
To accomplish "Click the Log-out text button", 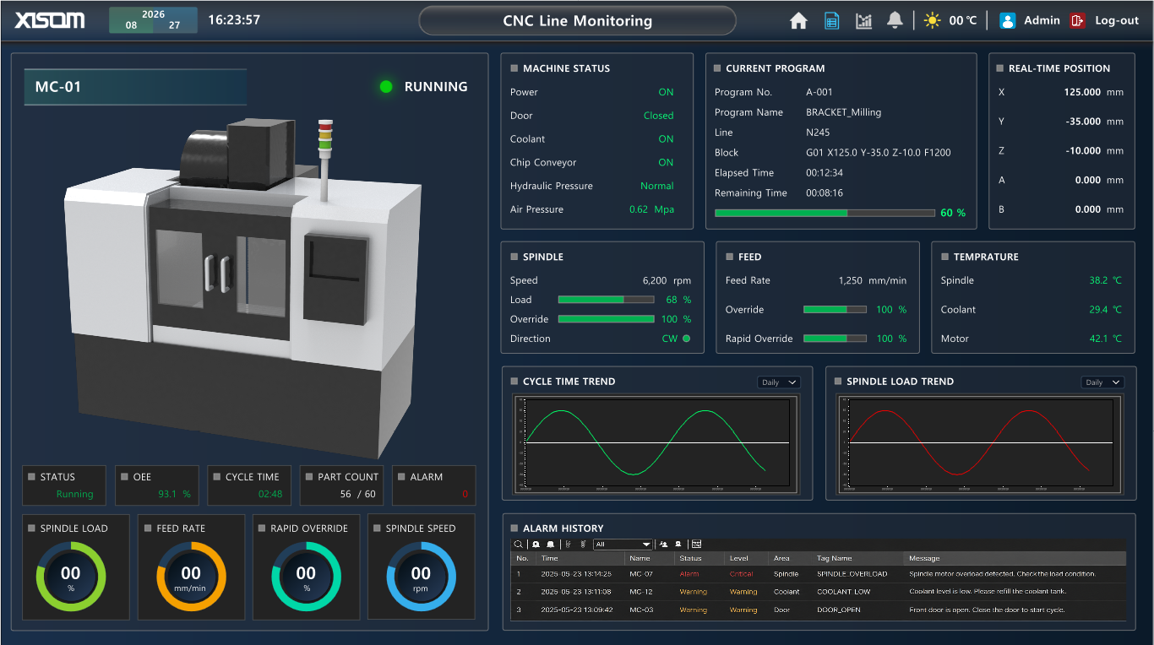I will pyautogui.click(x=1117, y=20).
